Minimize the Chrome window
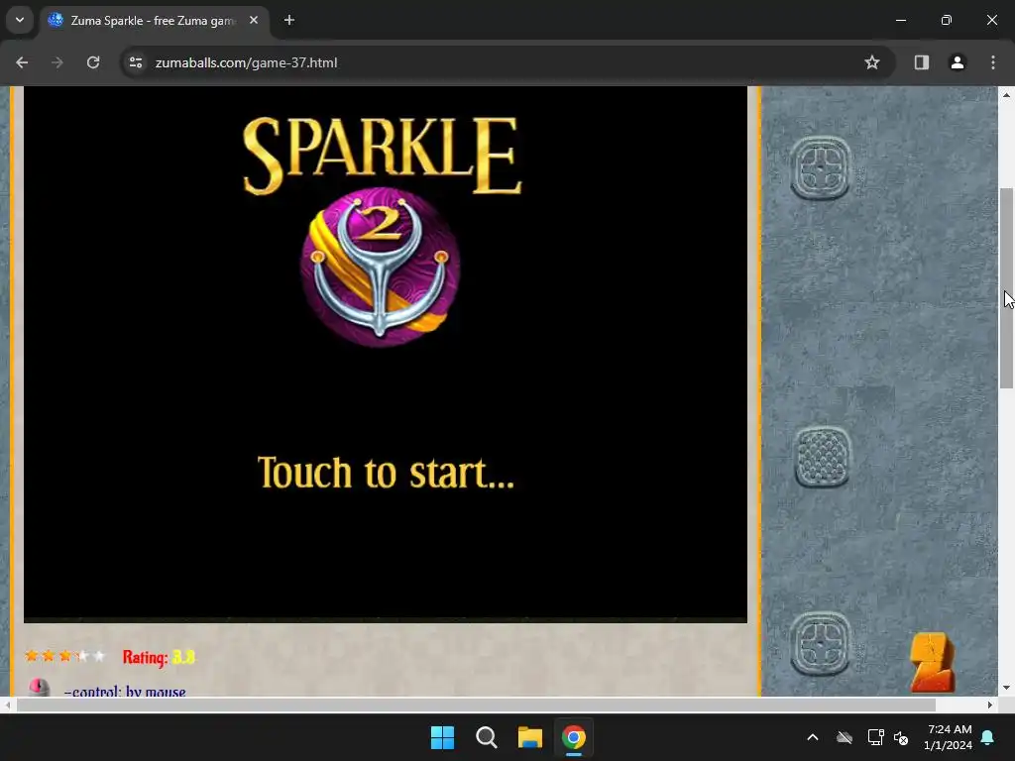This screenshot has width=1015, height=761. 900,20
